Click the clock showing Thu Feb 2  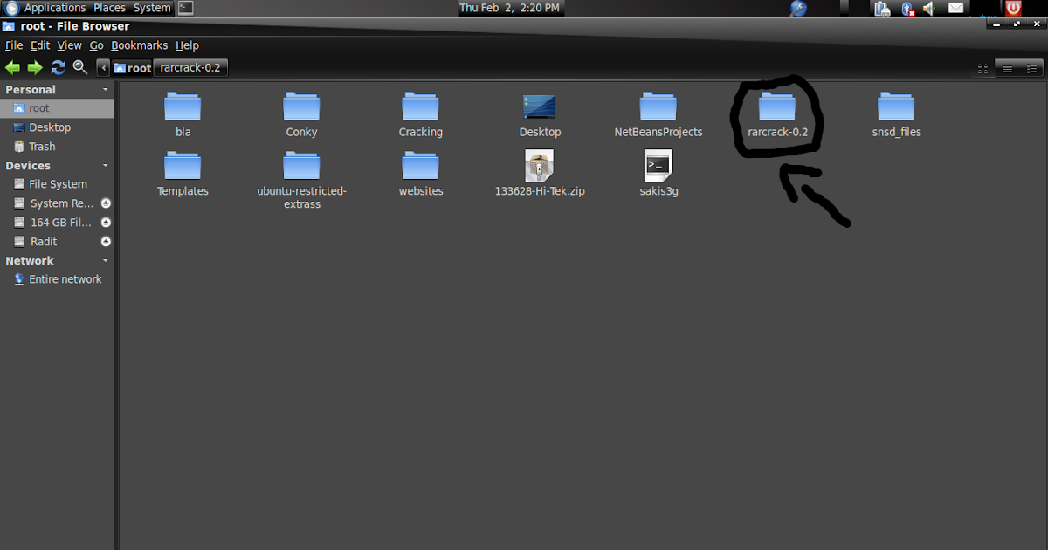(510, 8)
